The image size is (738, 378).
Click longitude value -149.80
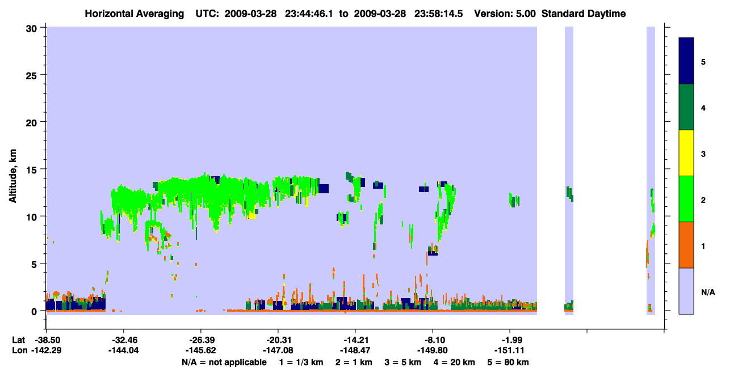tap(433, 350)
